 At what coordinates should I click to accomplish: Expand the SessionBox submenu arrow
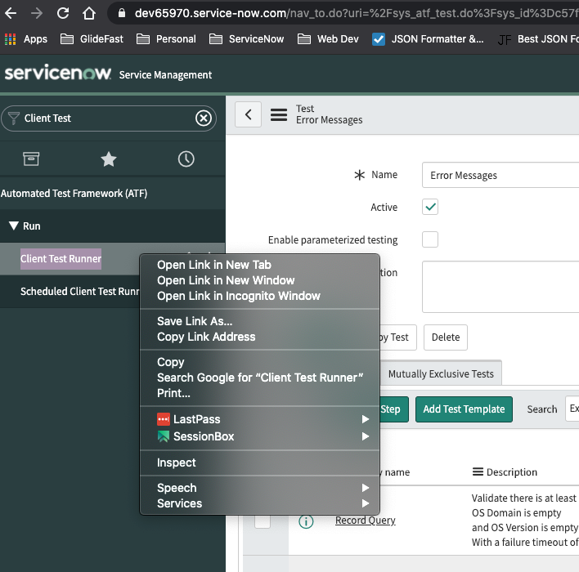[366, 436]
